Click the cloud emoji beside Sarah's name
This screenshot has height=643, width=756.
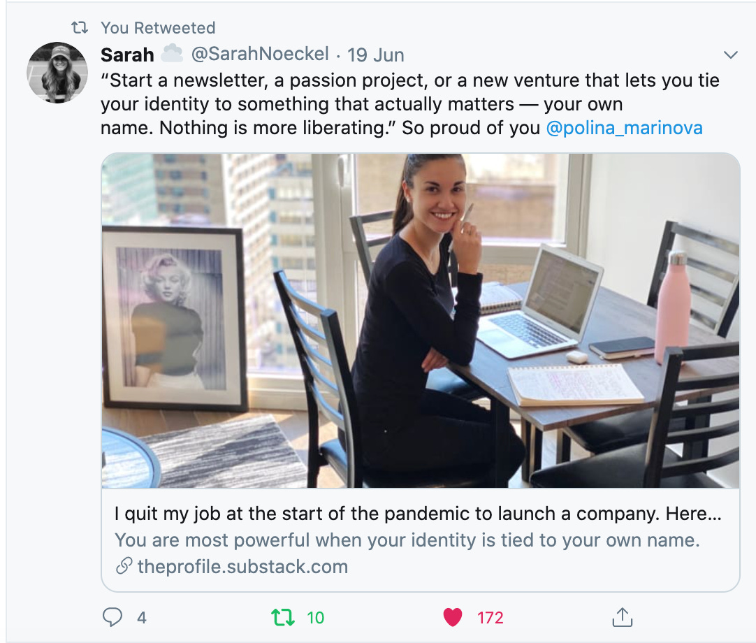click(x=172, y=55)
